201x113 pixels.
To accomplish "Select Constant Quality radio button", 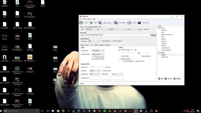I will coord(119,50).
